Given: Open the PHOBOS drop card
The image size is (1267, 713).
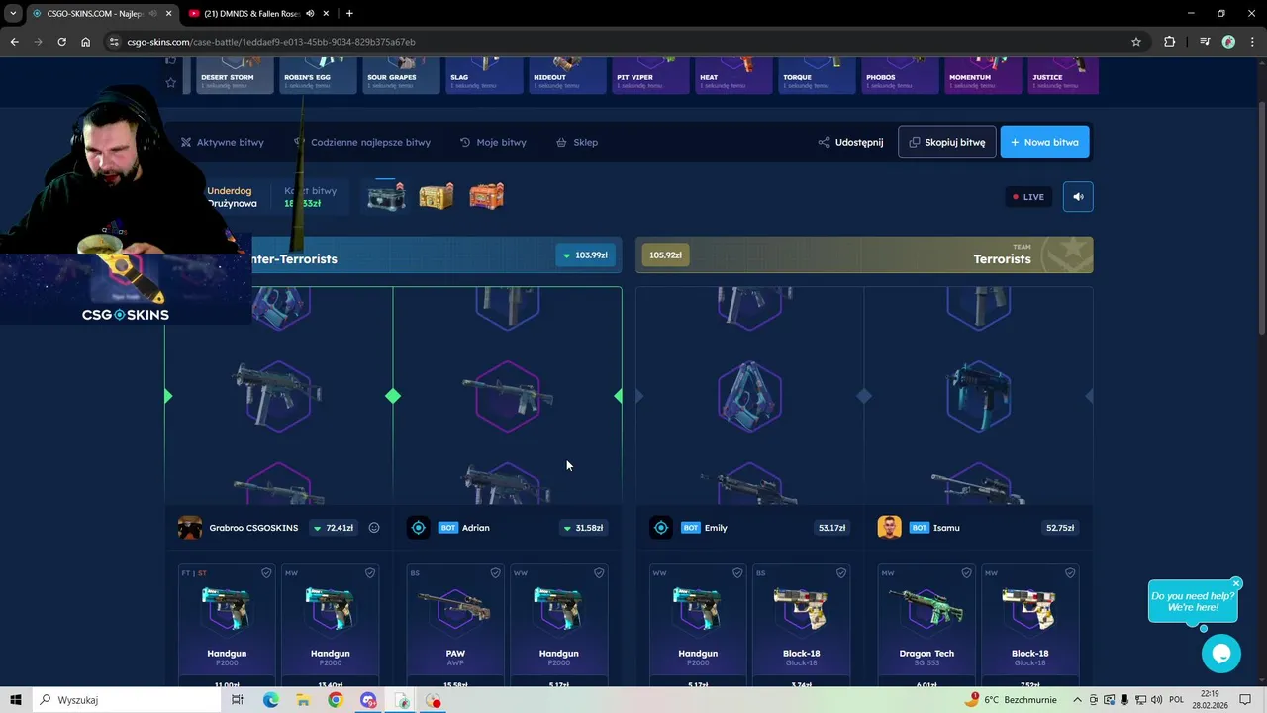Looking at the screenshot, I should pyautogui.click(x=899, y=75).
